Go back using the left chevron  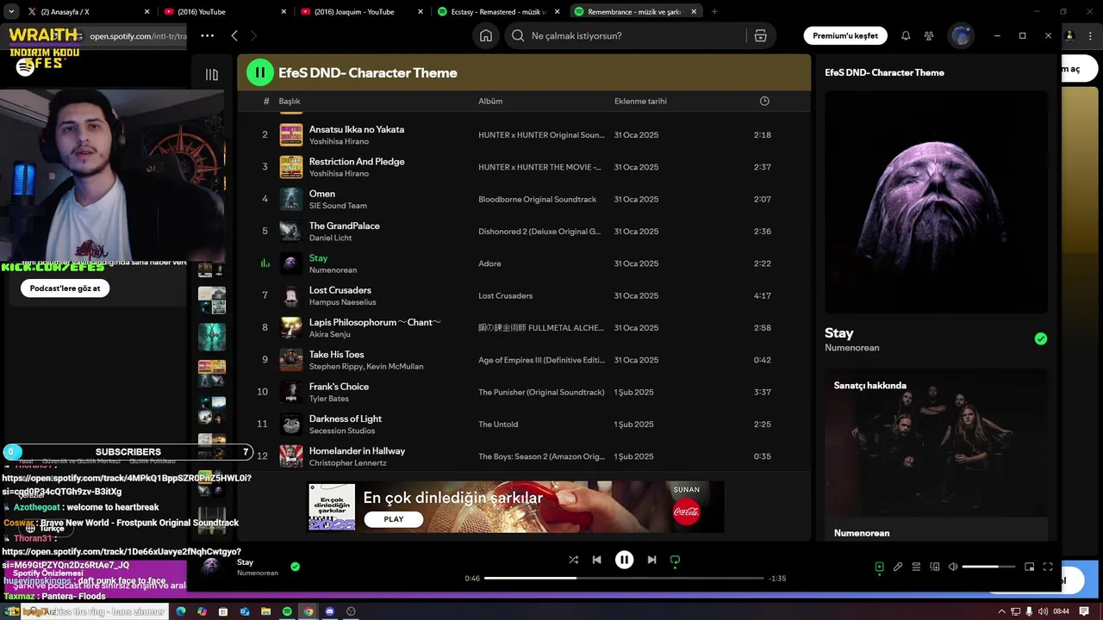(234, 35)
